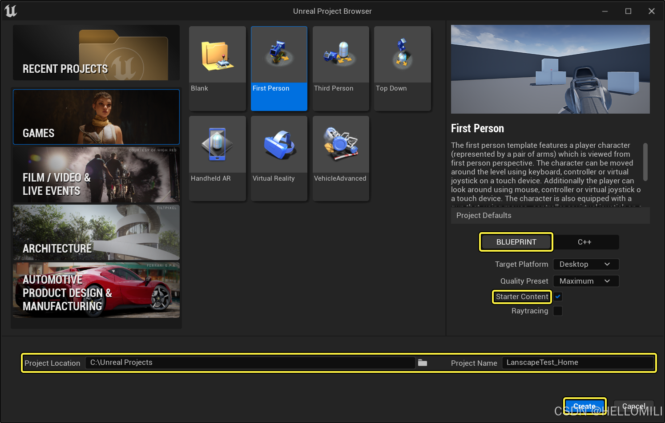Minimize the Unreal Project Browser window
The width and height of the screenshot is (665, 423).
tap(605, 11)
